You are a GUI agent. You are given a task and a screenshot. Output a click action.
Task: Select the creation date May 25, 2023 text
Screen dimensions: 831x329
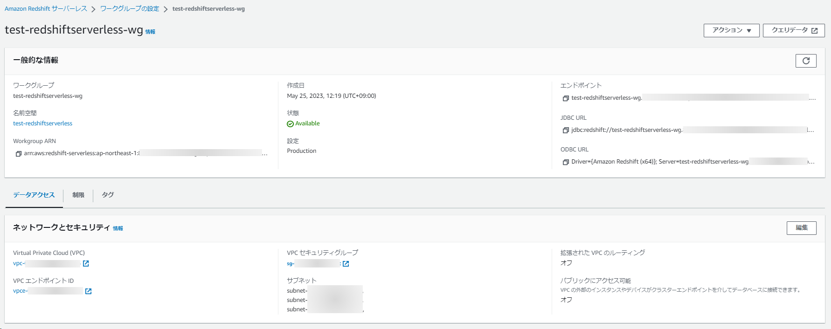pyautogui.click(x=332, y=96)
